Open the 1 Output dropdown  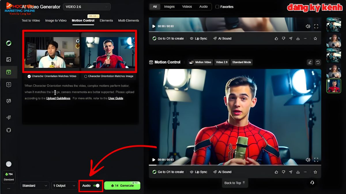coord(64,185)
